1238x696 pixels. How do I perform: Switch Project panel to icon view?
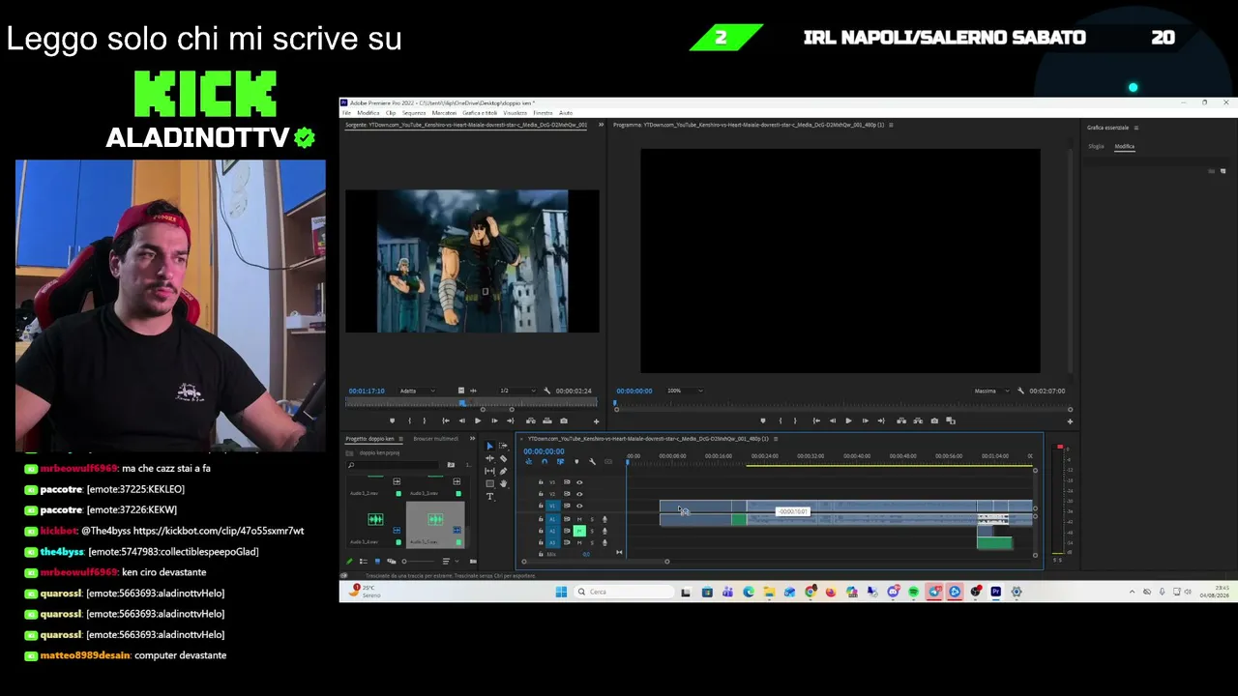(377, 562)
